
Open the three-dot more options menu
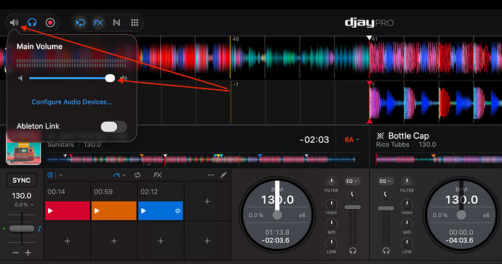pos(211,175)
